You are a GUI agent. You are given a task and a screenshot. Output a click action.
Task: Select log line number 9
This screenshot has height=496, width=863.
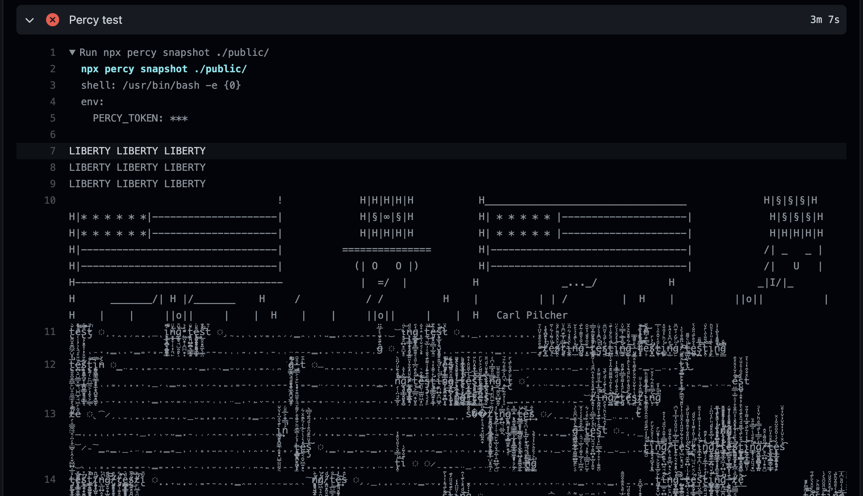click(53, 184)
